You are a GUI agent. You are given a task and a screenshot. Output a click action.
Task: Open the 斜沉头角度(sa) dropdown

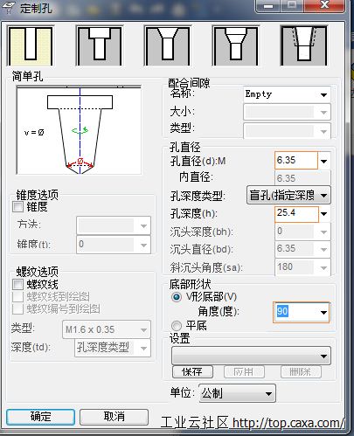[302, 267]
